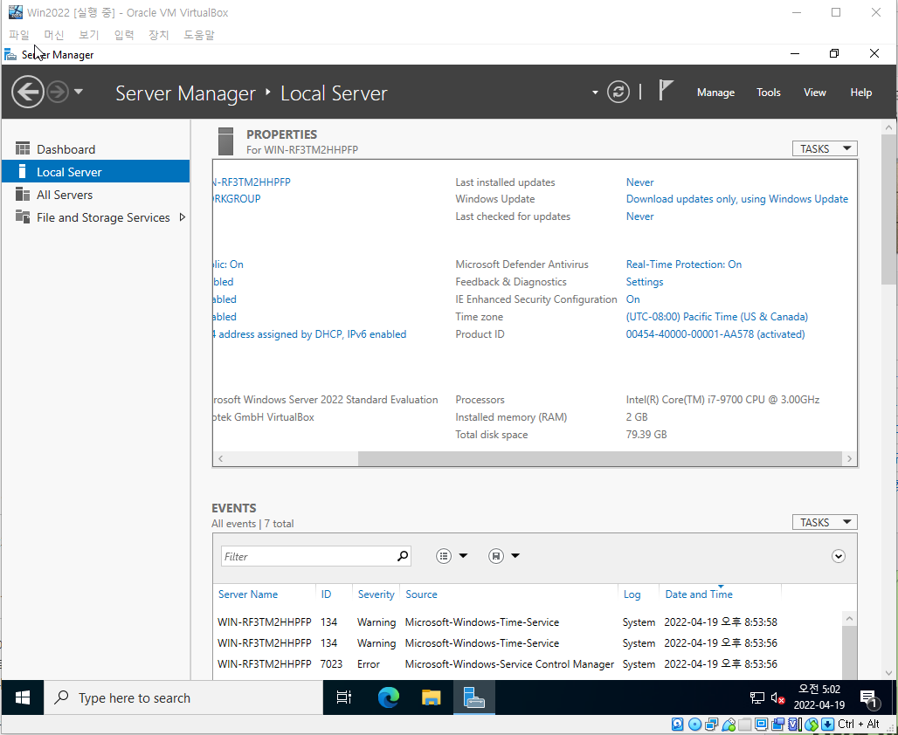
Task: Open the Tools menu
Action: pos(768,93)
